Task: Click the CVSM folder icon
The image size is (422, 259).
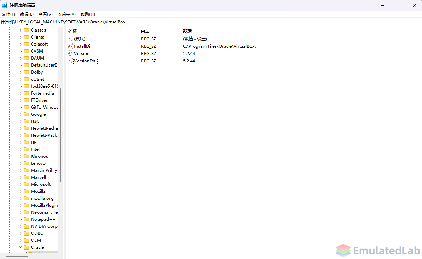Action: [x=26, y=51]
